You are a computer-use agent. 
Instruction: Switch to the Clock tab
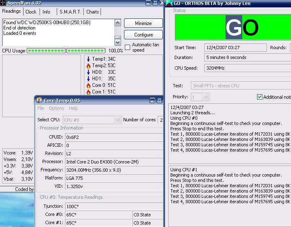pyautogui.click(x=31, y=12)
